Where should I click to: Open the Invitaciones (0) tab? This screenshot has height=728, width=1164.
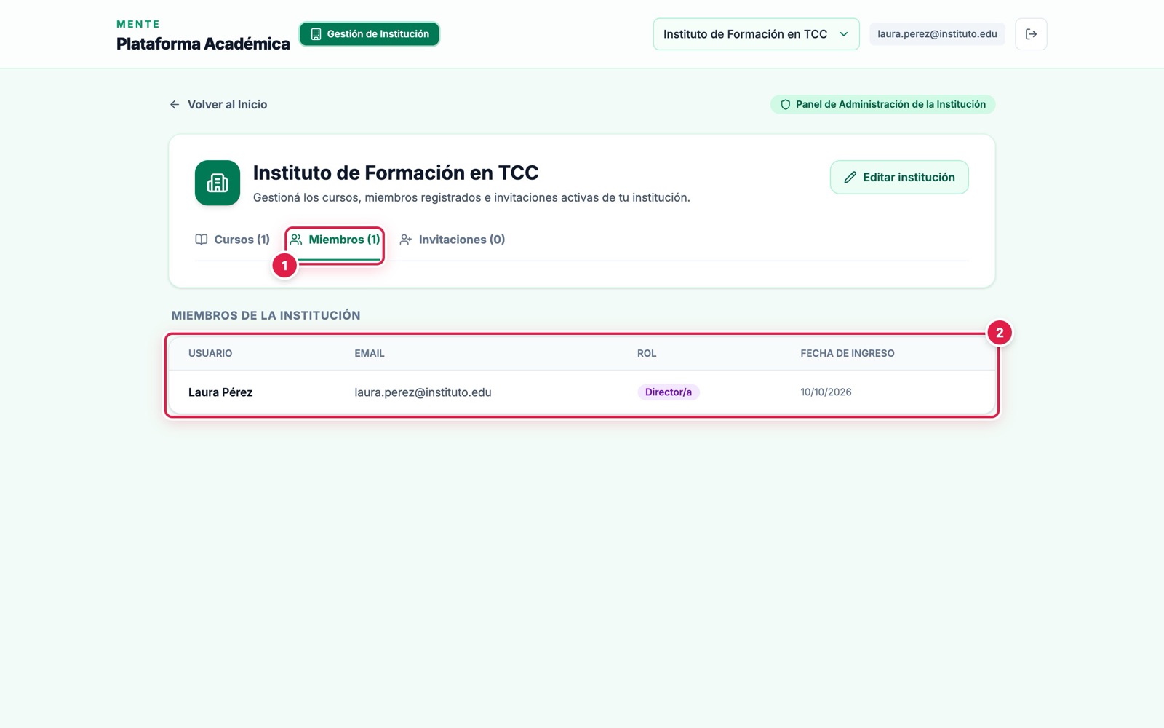[453, 240]
